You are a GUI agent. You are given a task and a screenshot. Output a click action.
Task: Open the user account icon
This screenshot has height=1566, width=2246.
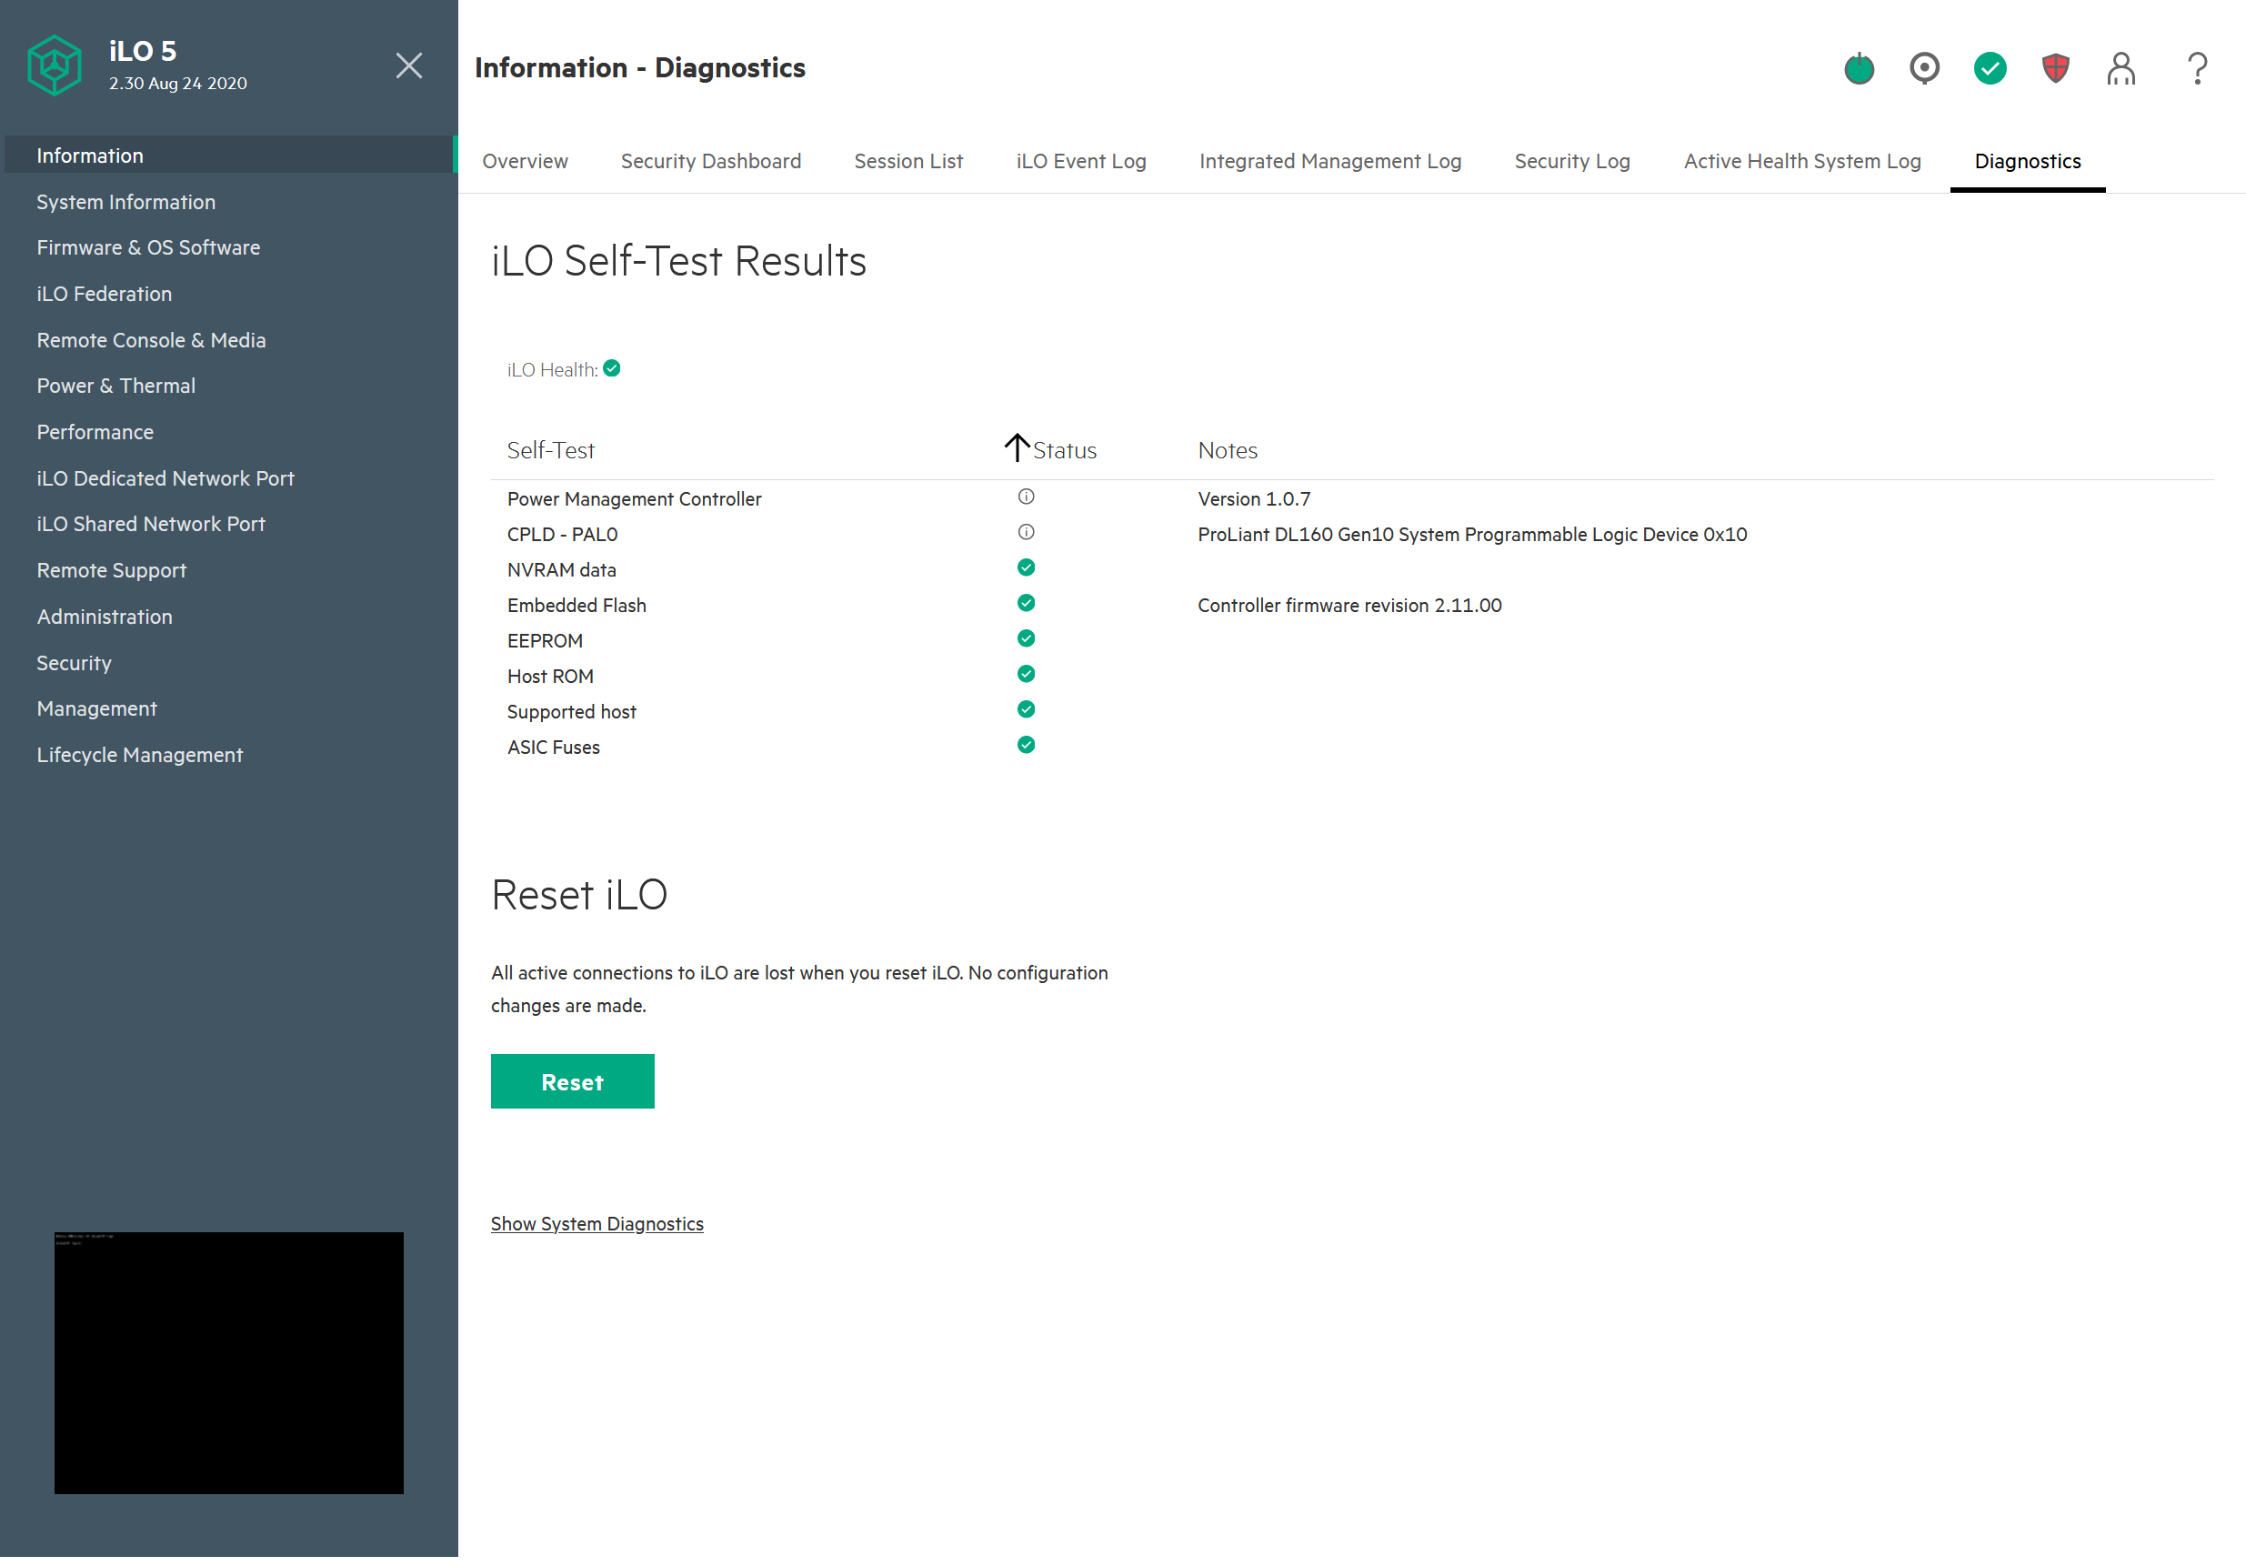tap(2121, 68)
